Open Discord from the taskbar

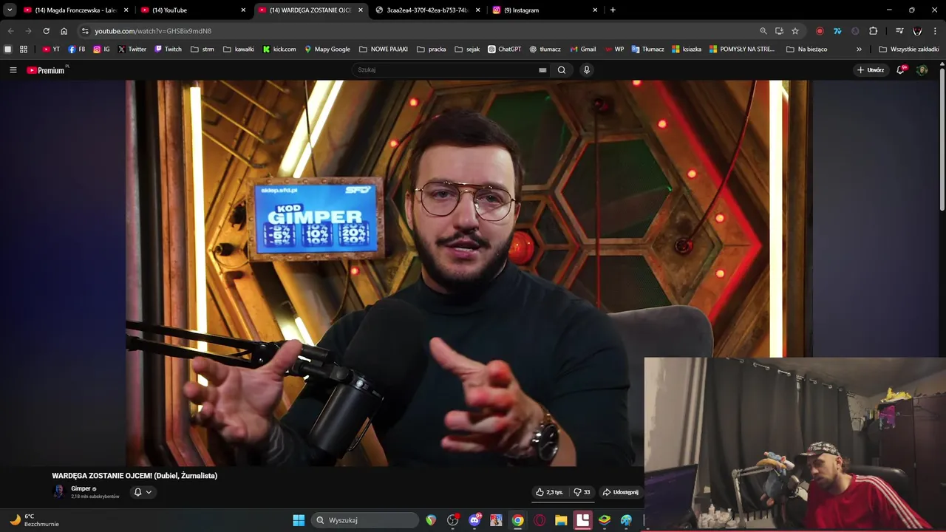click(474, 520)
